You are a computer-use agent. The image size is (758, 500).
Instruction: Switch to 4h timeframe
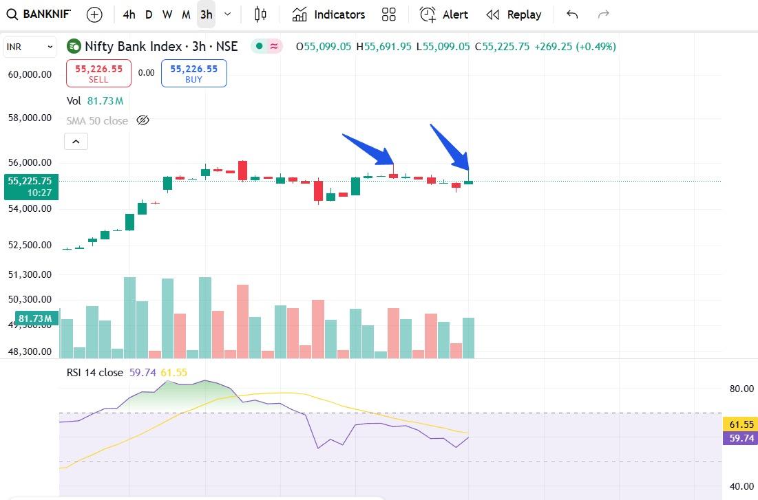(x=129, y=15)
